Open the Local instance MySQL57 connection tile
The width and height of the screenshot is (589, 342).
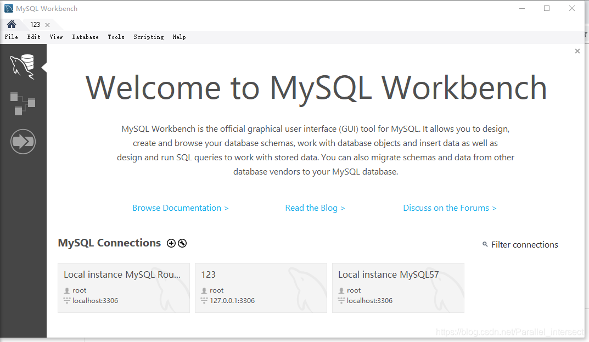tap(398, 288)
